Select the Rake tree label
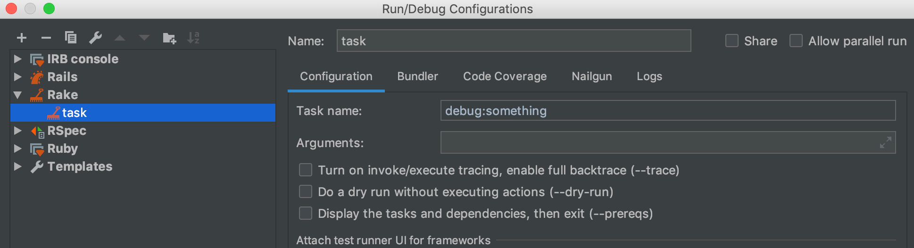This screenshot has height=248, width=914. (62, 95)
